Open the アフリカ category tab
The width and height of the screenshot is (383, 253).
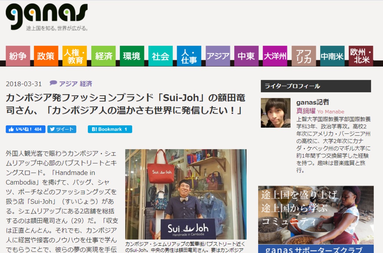[x=304, y=56]
